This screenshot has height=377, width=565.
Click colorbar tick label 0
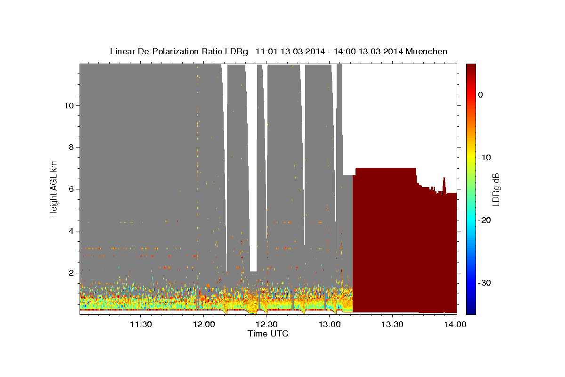pyautogui.click(x=480, y=95)
